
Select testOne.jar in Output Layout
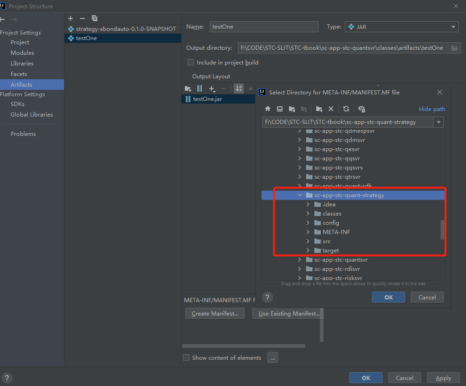click(x=218, y=99)
